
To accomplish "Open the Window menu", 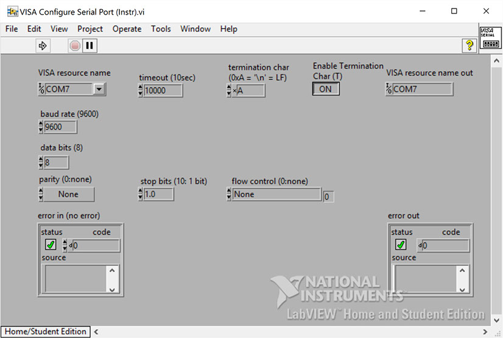I will click(195, 29).
